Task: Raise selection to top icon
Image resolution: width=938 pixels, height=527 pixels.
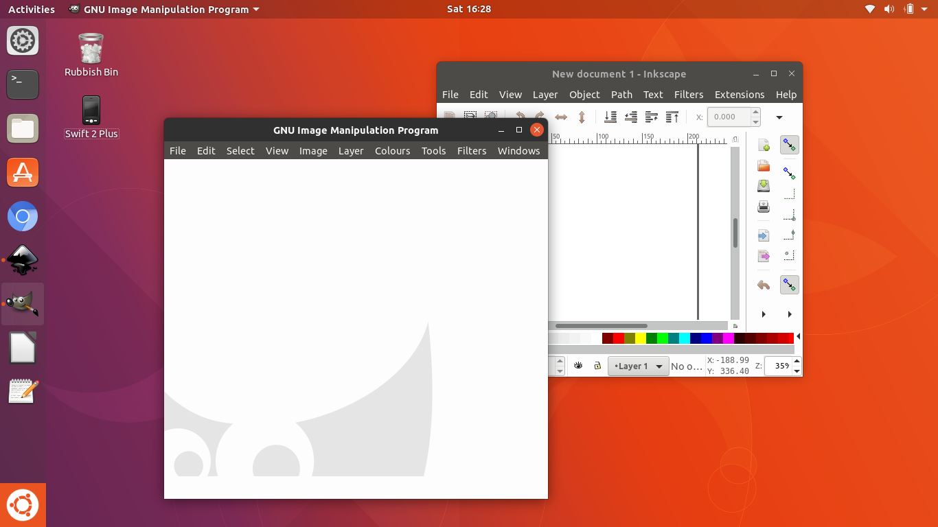Action: tap(672, 117)
